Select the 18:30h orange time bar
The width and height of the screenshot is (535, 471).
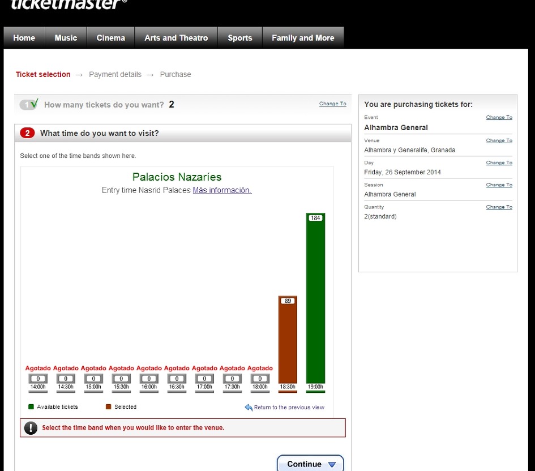[x=288, y=340]
